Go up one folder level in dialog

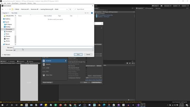[10, 9]
